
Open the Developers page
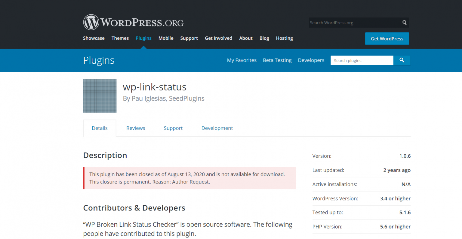click(x=311, y=60)
